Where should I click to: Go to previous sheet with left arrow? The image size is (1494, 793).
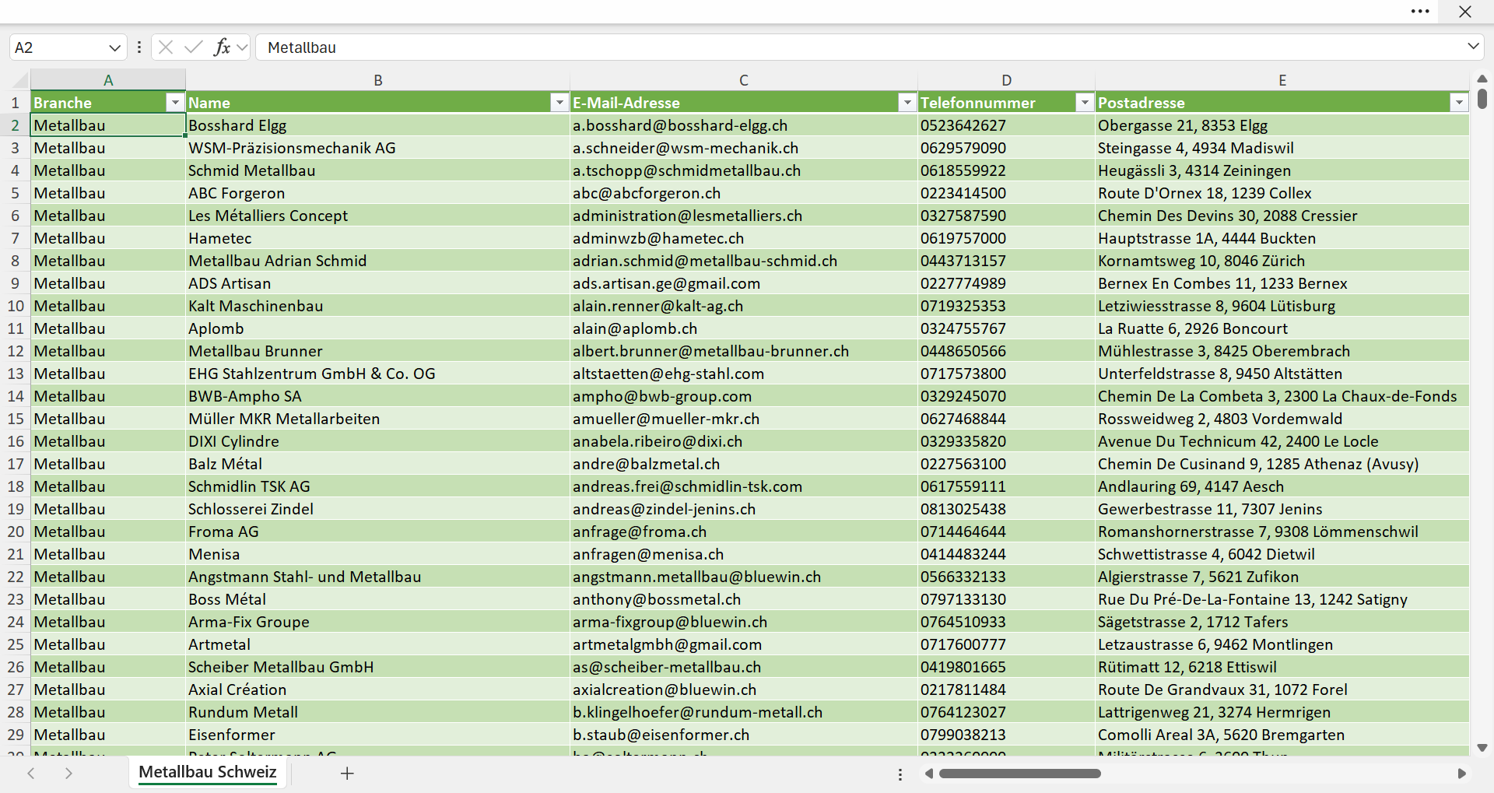click(x=31, y=774)
